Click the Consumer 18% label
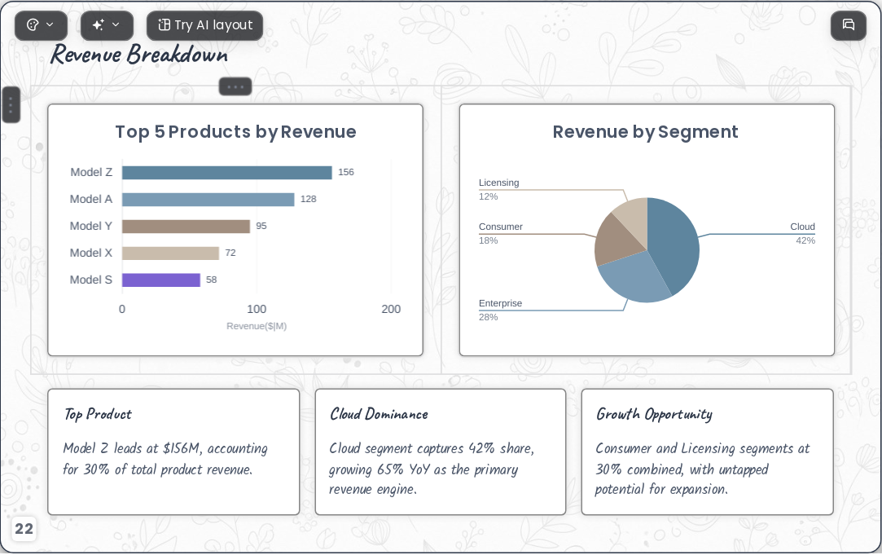Image resolution: width=882 pixels, height=555 pixels. pyautogui.click(x=501, y=234)
